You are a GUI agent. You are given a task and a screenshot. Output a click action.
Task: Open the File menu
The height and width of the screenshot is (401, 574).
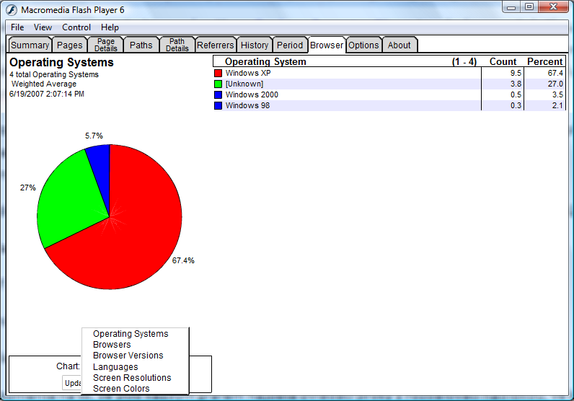(17, 27)
